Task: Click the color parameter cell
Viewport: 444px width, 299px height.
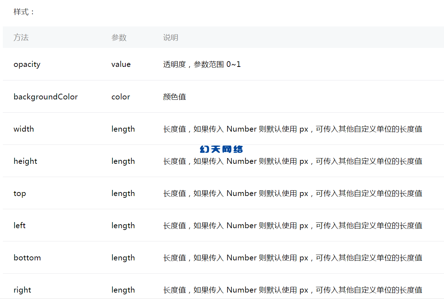Action: (x=120, y=97)
